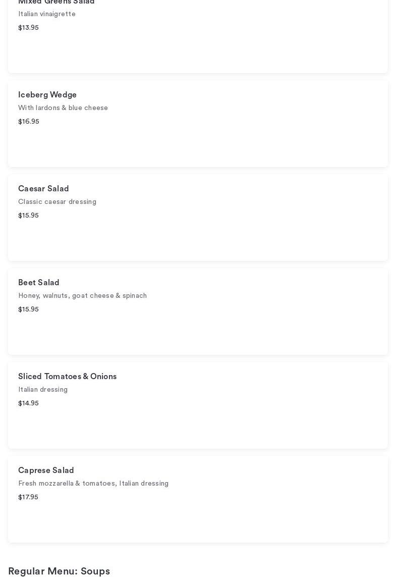This screenshot has height=577, width=396.
Task: Click the $14.95 tomatoes and onions price
Action: tap(28, 403)
